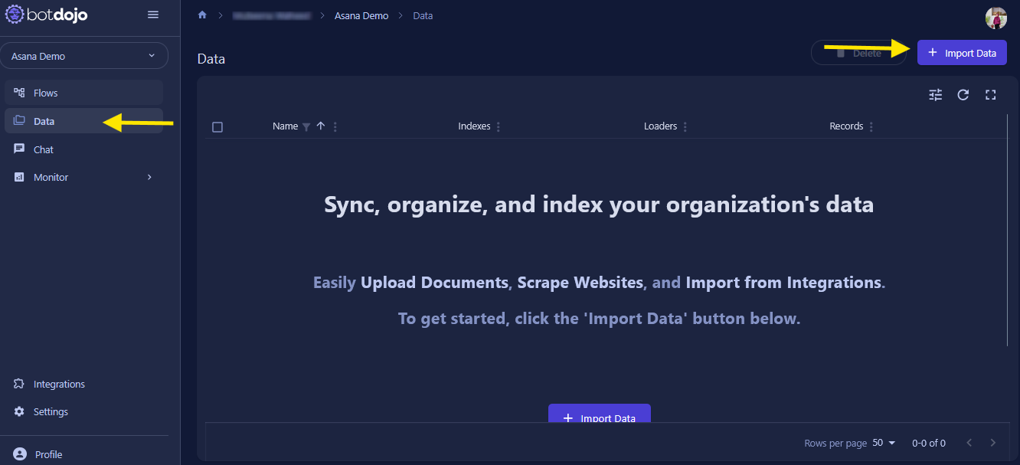Image resolution: width=1020 pixels, height=465 pixels.
Task: Open the Asana Demo project dropdown
Action: click(83, 56)
